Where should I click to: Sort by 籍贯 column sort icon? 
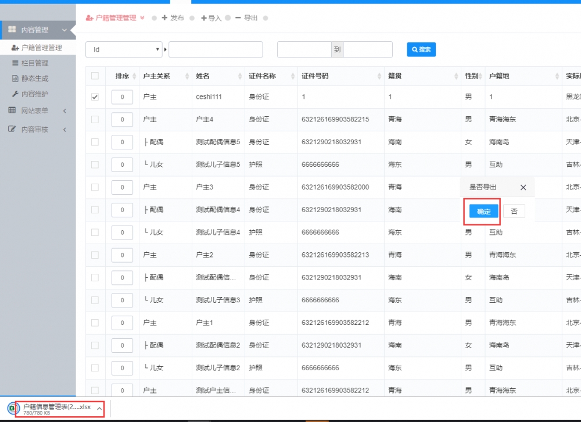click(x=456, y=76)
